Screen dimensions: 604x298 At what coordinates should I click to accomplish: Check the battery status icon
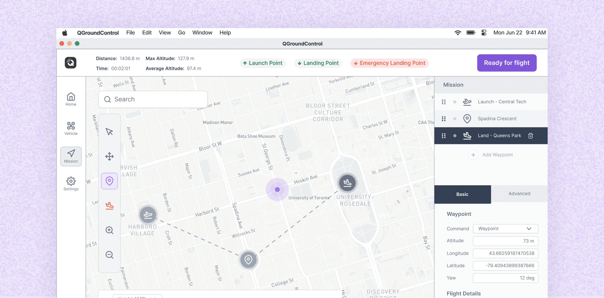click(471, 33)
